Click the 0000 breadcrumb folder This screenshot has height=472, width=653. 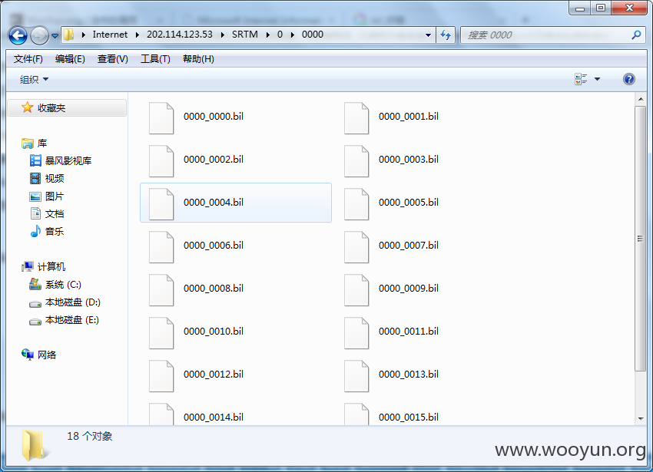(x=313, y=35)
